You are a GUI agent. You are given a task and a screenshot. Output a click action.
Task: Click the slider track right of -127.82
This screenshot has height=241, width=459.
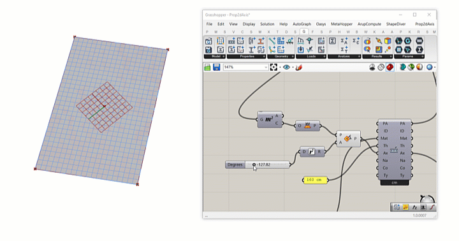(280, 164)
